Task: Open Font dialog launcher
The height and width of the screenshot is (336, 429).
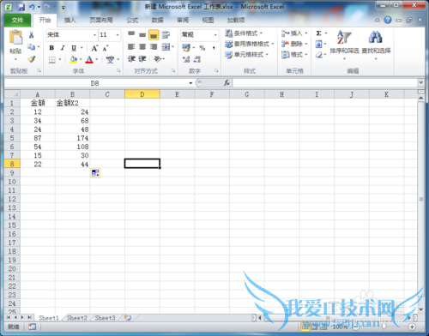Action: [118, 71]
